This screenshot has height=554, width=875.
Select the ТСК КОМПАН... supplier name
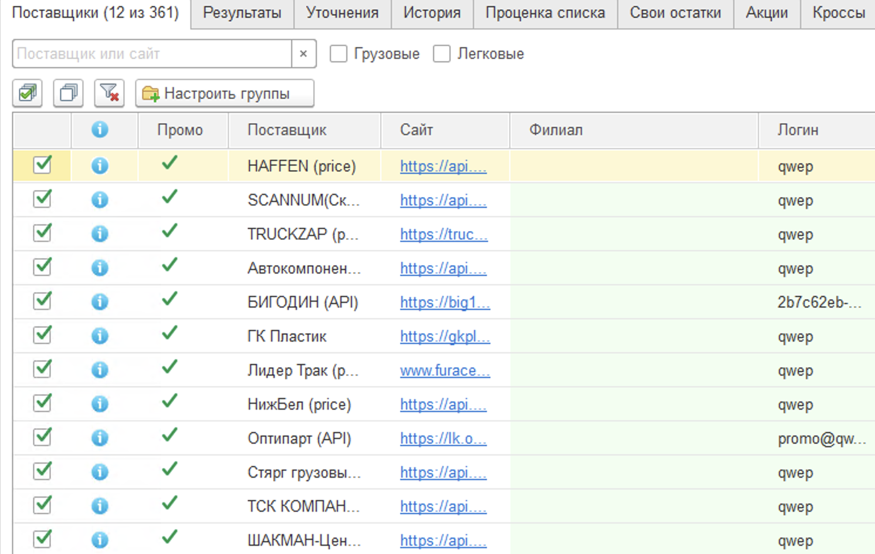pyautogui.click(x=304, y=506)
